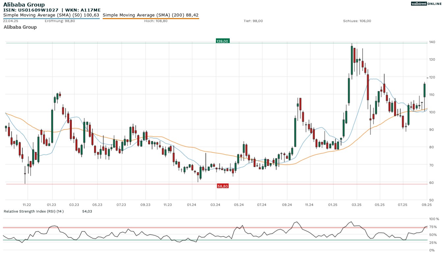Click the date 22.04.25 label
The height and width of the screenshot is (259, 444).
tap(11, 21)
